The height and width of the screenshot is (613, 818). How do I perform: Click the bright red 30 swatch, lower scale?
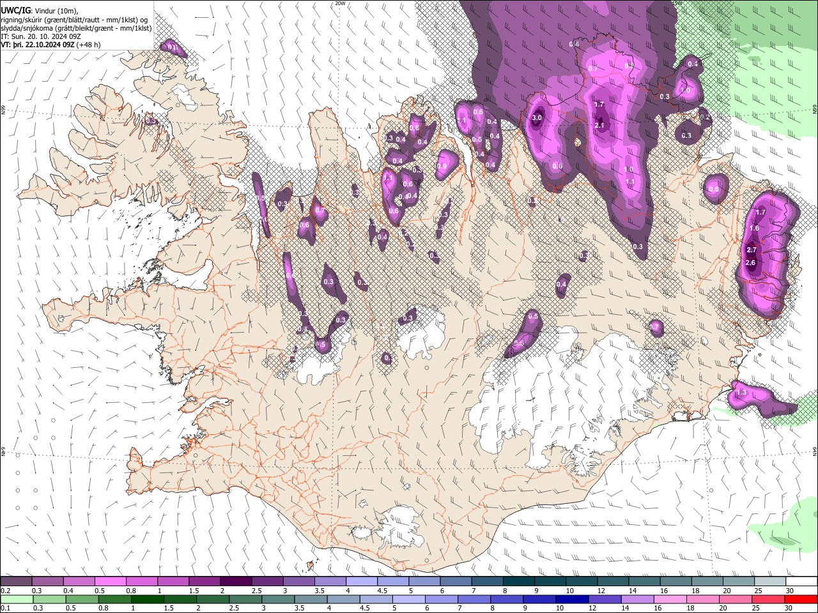800,600
